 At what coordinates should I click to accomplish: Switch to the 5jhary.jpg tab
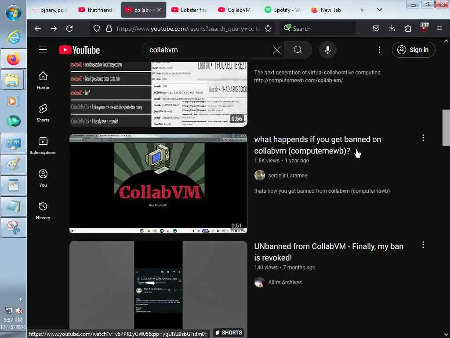click(x=51, y=10)
